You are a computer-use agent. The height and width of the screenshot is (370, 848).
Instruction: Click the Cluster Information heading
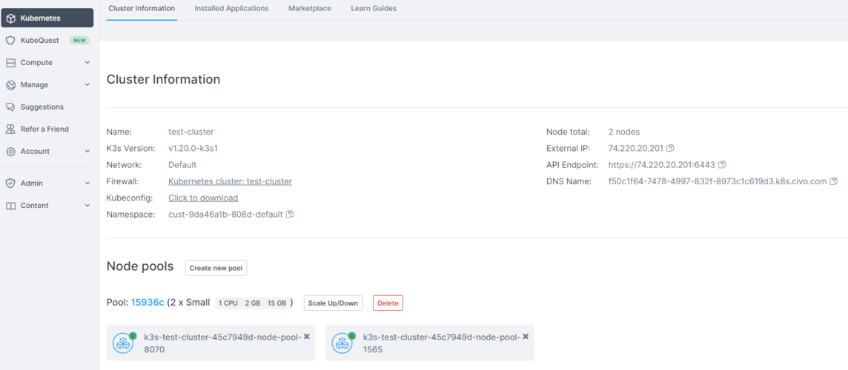point(163,79)
